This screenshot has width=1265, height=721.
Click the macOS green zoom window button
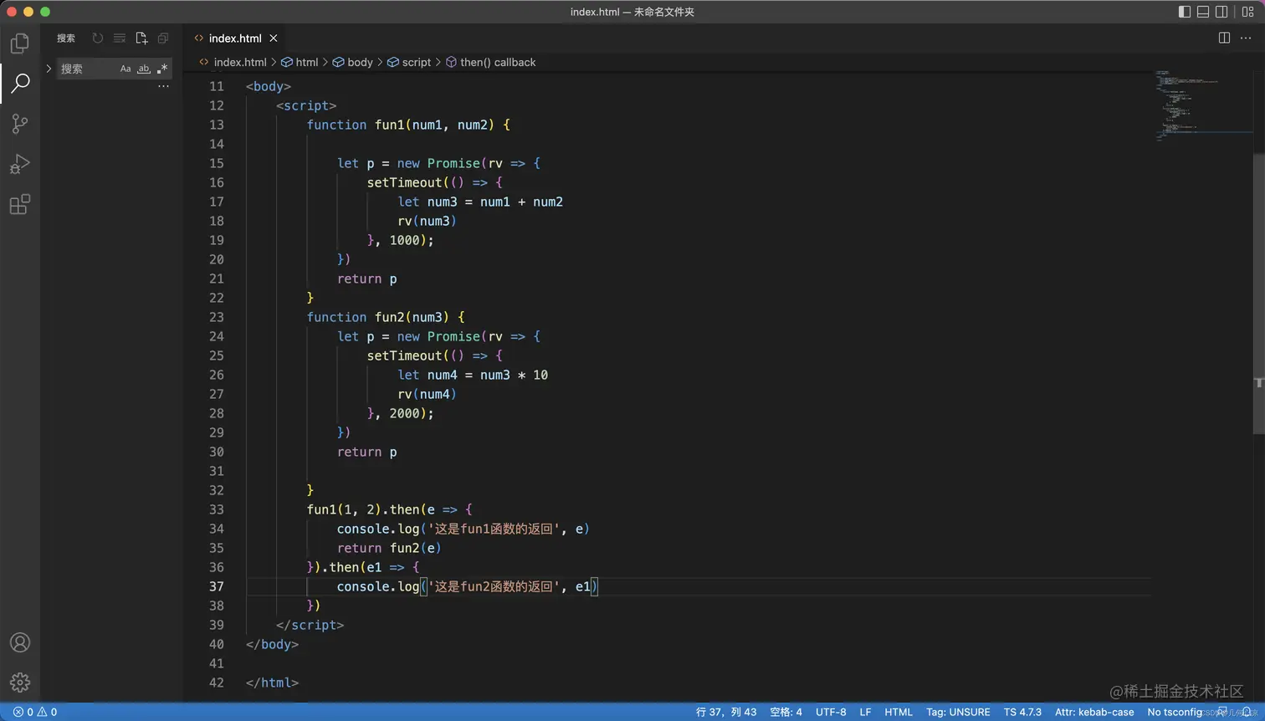pos(45,12)
